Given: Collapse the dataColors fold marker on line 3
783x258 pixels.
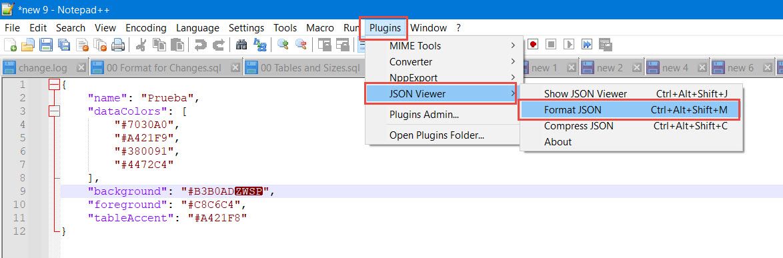Looking at the screenshot, I should coord(54,111).
